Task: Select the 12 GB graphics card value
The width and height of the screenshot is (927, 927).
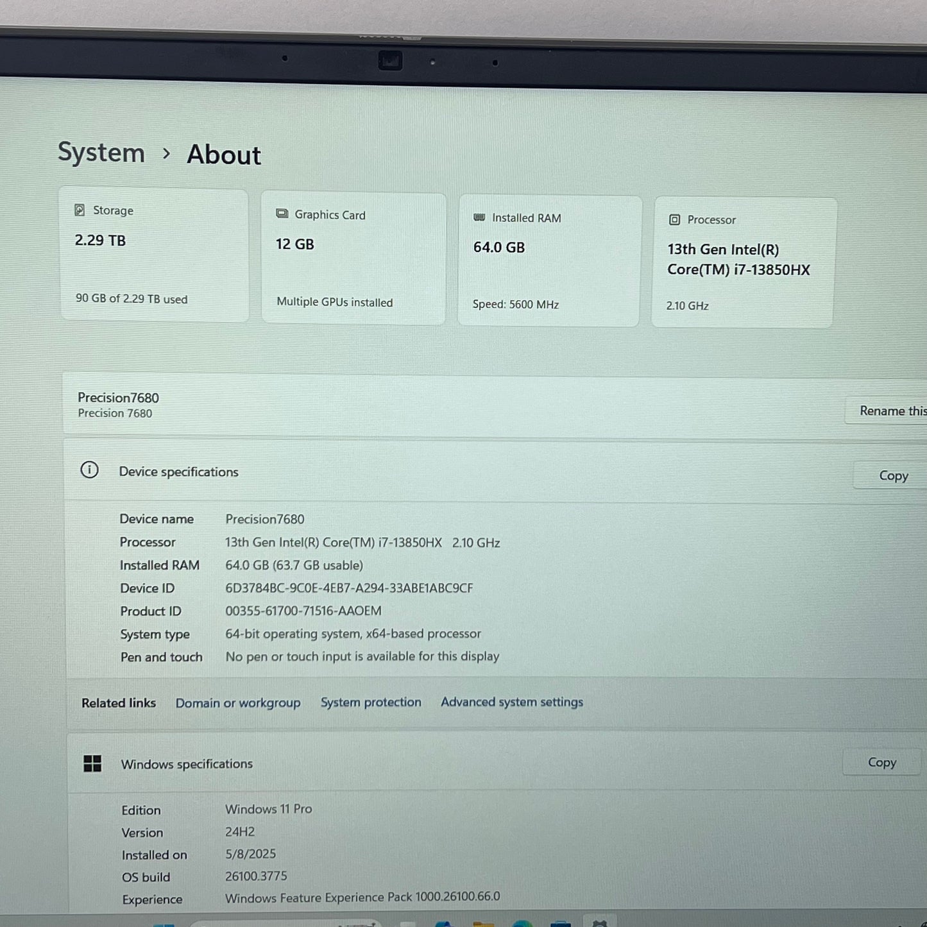Action: tap(295, 244)
